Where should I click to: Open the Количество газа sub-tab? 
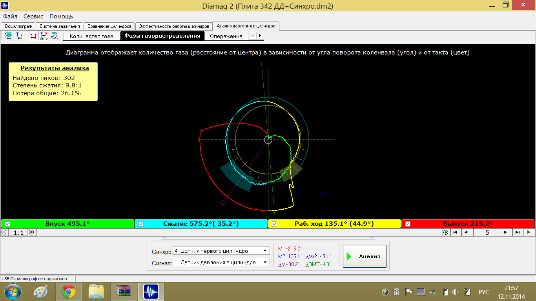pyautogui.click(x=91, y=36)
